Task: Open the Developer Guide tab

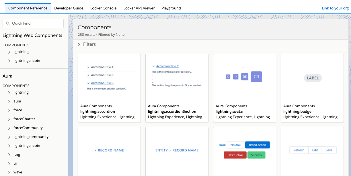Action: [x=69, y=8]
